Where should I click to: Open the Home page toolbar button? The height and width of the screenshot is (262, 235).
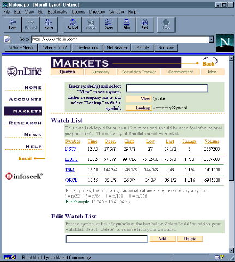point(49,25)
